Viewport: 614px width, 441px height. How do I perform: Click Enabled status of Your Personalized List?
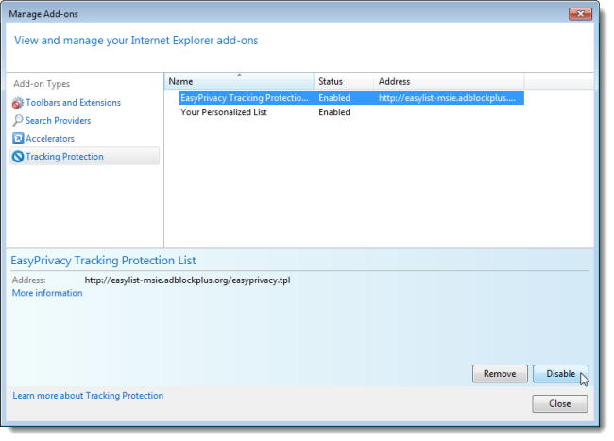[x=334, y=112]
